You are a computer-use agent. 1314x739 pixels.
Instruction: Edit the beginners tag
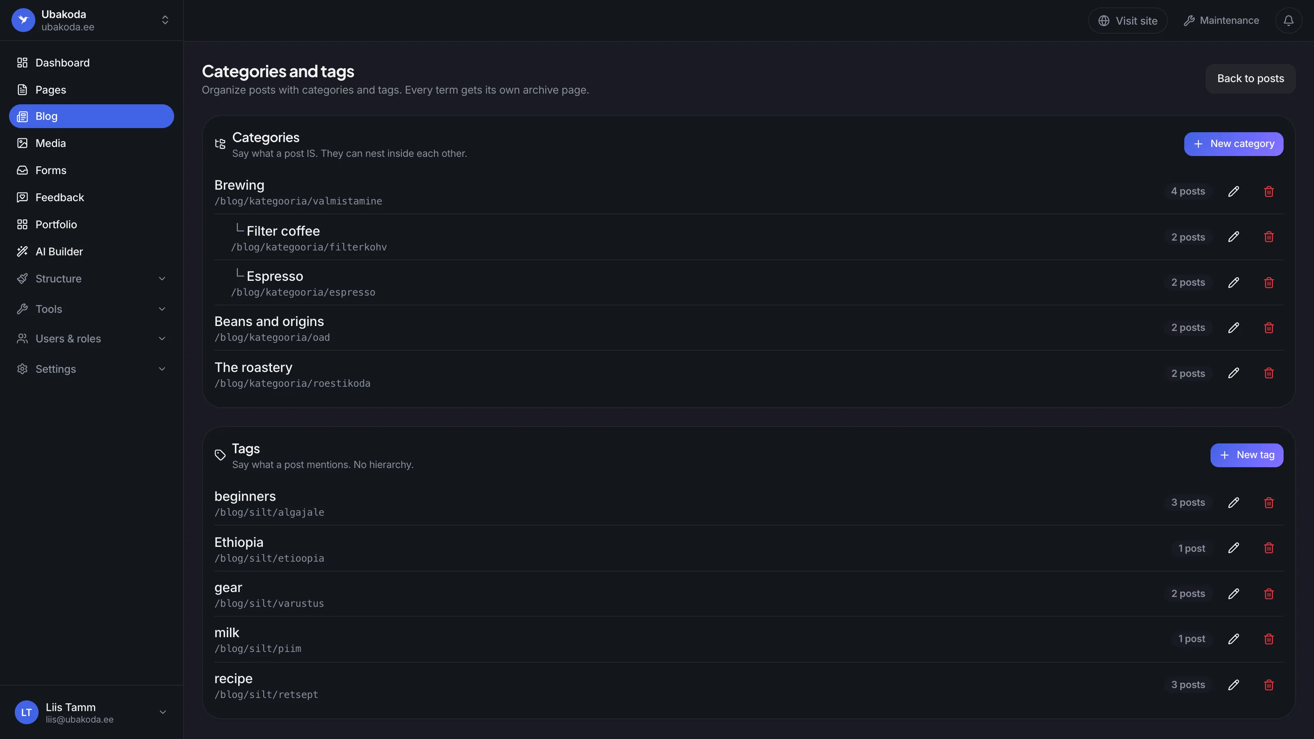(1234, 503)
